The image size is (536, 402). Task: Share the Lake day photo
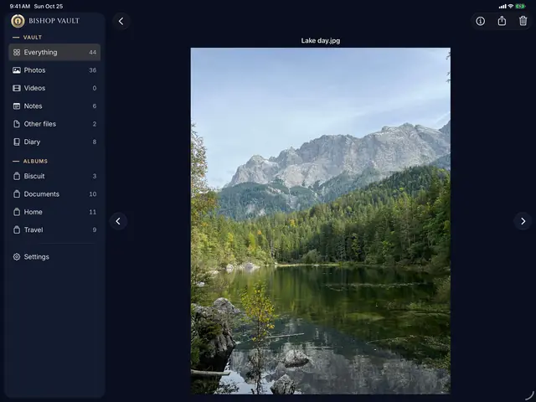(x=502, y=21)
